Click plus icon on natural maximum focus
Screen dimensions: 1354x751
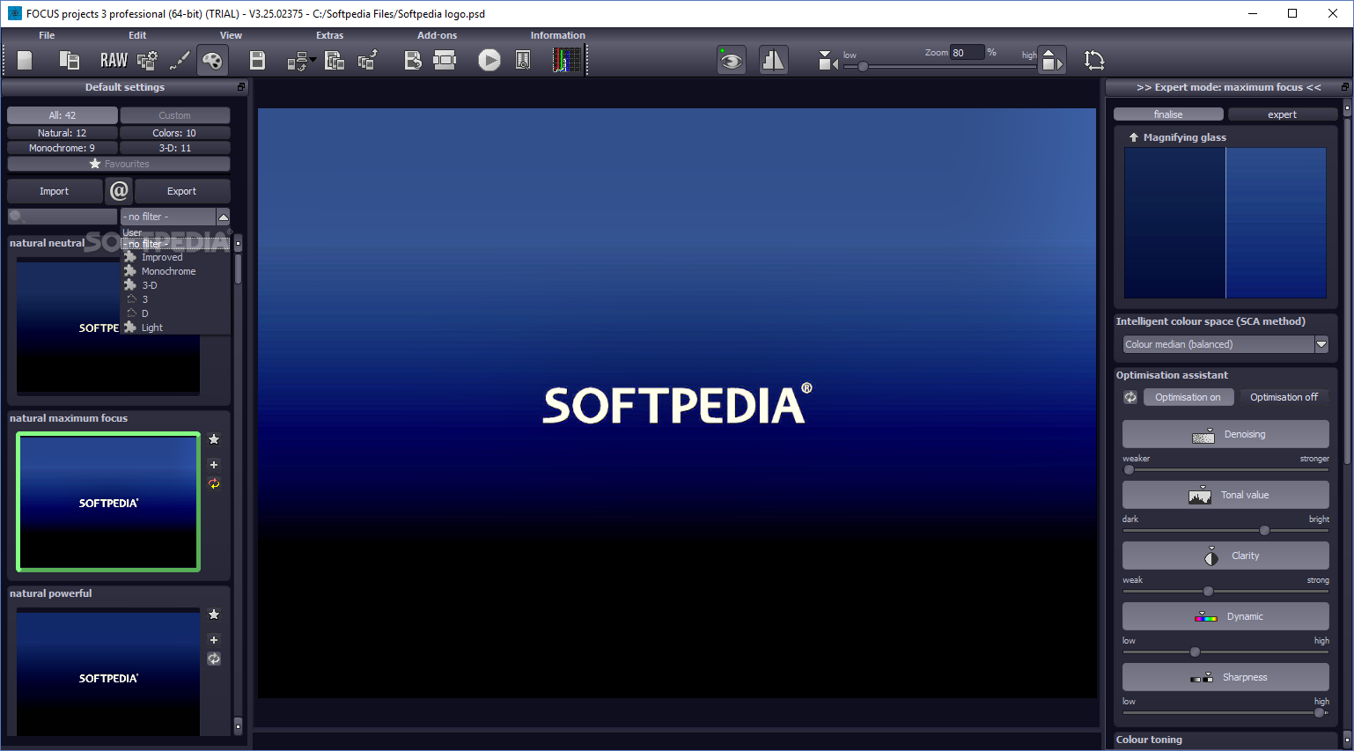[214, 465]
